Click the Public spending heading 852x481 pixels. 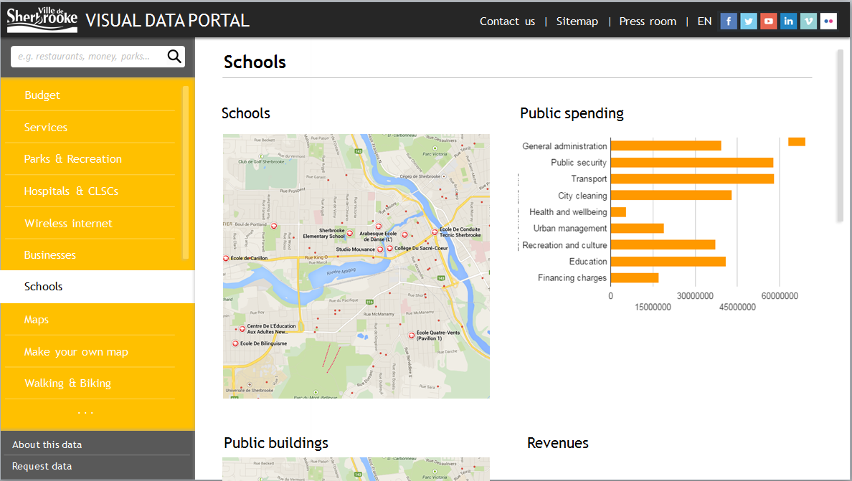[572, 113]
